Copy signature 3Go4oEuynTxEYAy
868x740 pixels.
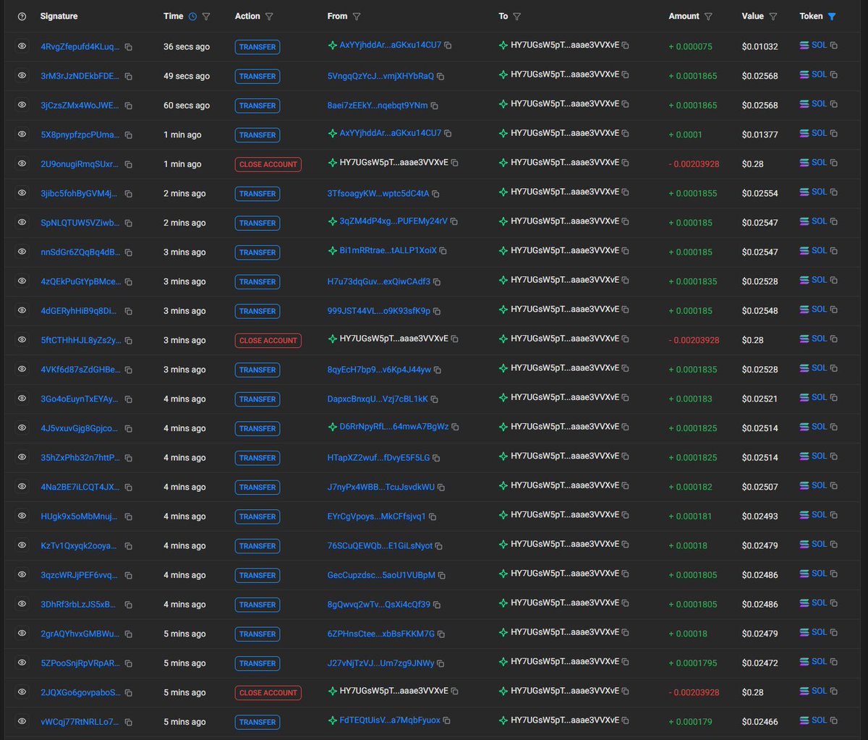click(128, 399)
